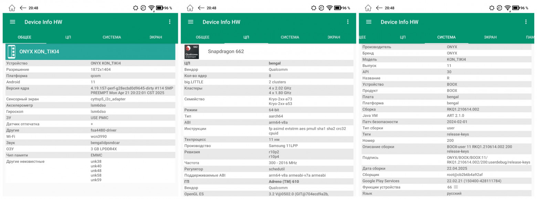This screenshot has width=537, height=199.
Task: Select the Акселерометр lsm6dso row
Action: point(90,105)
